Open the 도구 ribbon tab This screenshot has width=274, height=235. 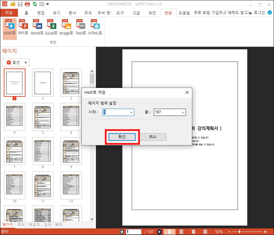[x=120, y=13]
